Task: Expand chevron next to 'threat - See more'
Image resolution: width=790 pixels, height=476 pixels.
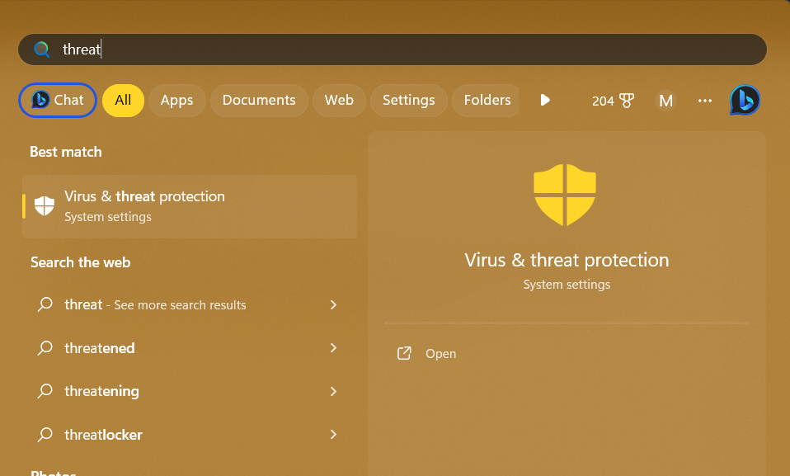Action: (x=333, y=304)
